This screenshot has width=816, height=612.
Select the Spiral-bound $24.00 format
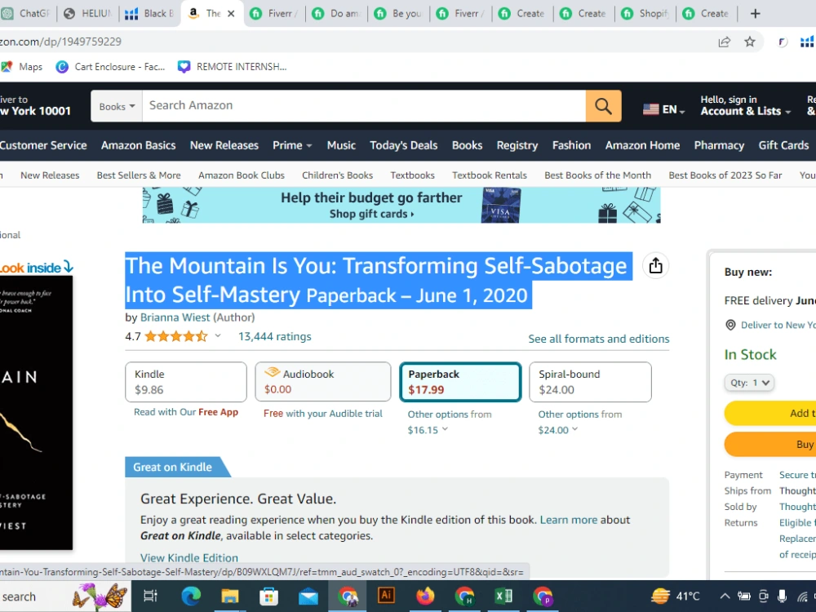pyautogui.click(x=590, y=382)
